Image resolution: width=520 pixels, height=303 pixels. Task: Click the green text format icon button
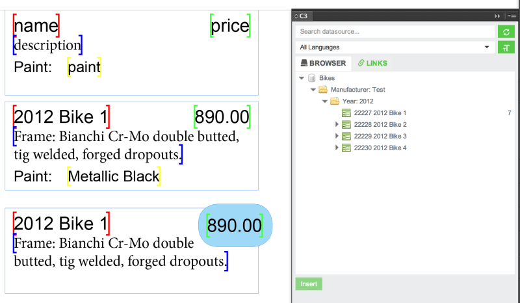coord(506,47)
